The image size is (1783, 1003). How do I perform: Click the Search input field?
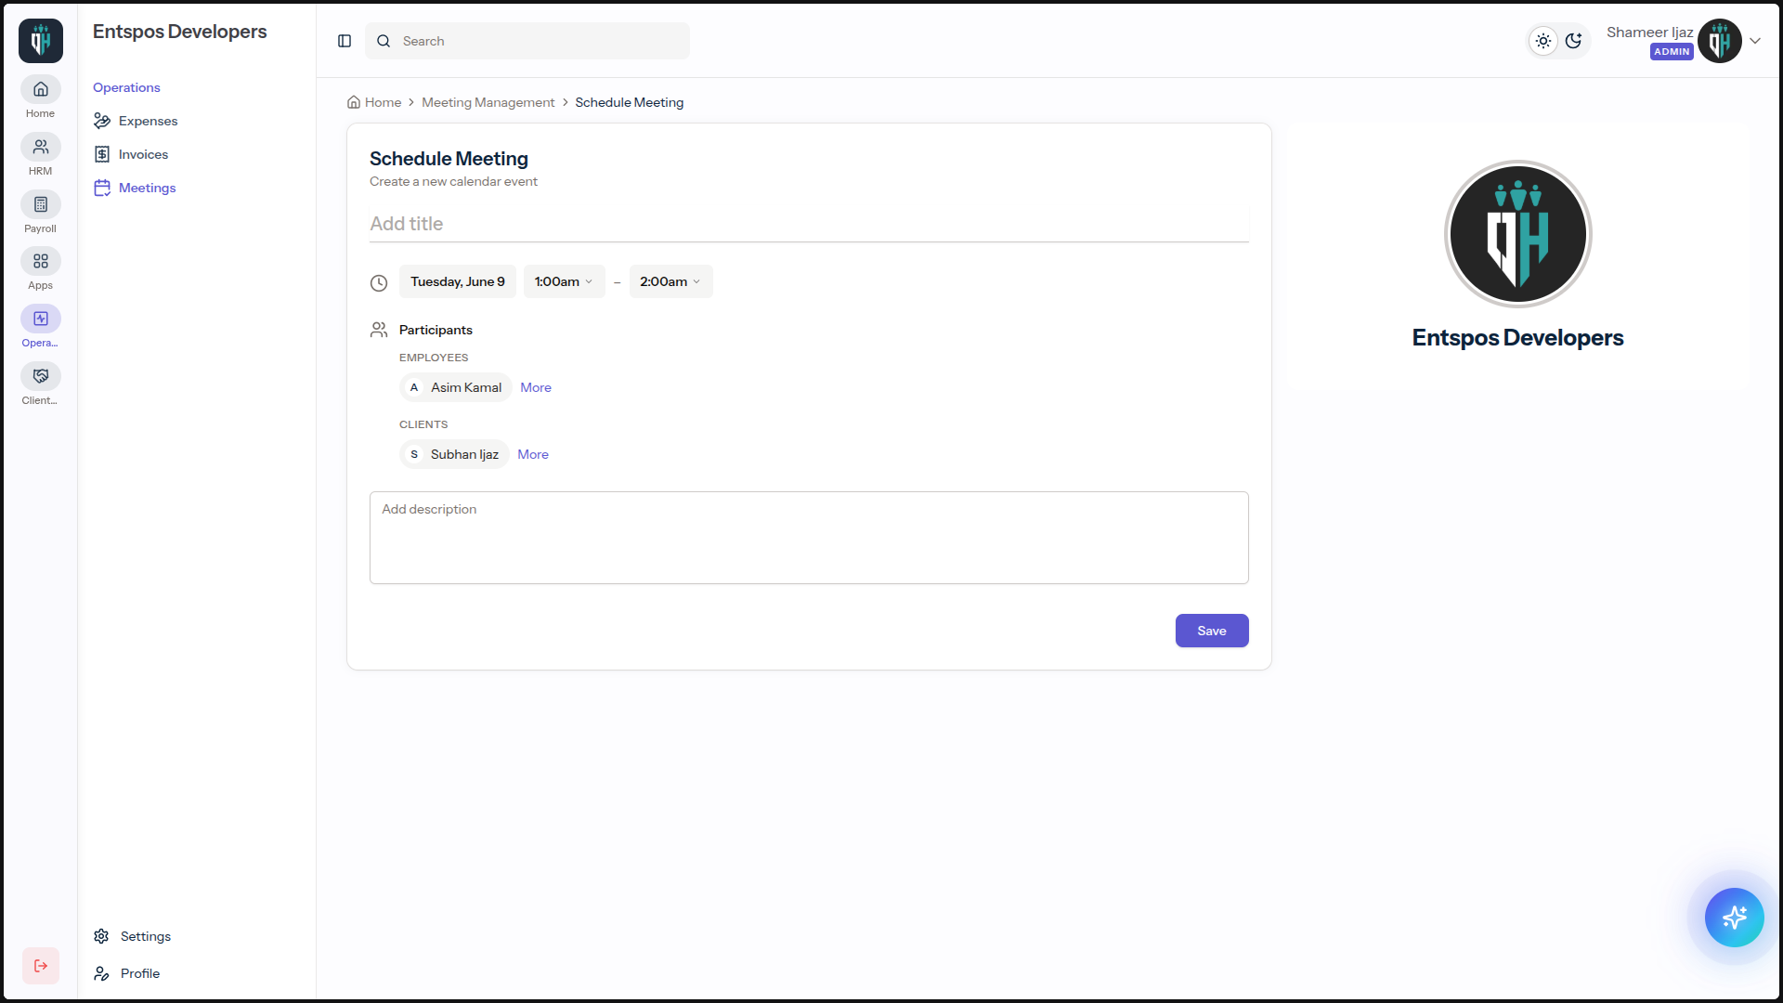(x=527, y=41)
